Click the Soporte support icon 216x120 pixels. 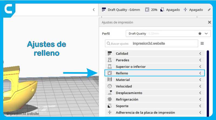[110, 106]
